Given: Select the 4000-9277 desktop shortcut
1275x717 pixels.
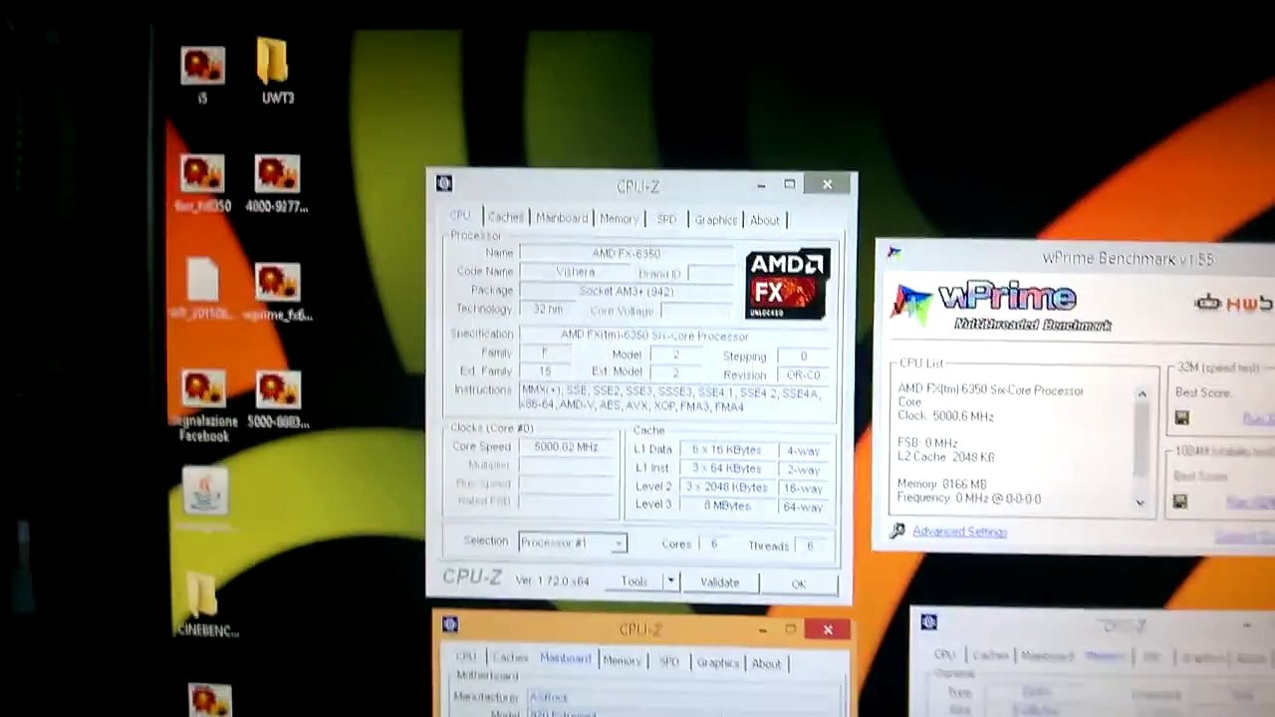Looking at the screenshot, I should (277, 183).
